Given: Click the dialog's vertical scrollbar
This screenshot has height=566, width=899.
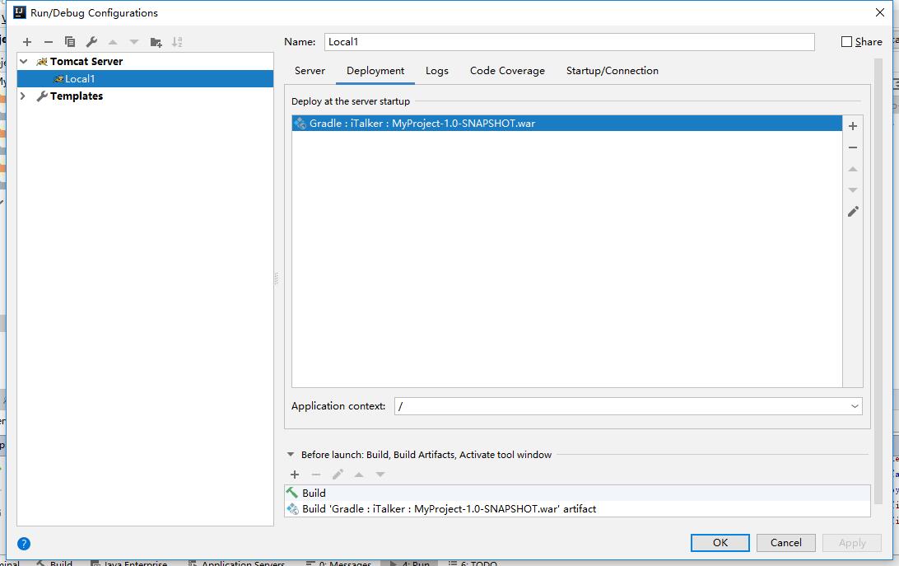Looking at the screenshot, I should [878, 281].
